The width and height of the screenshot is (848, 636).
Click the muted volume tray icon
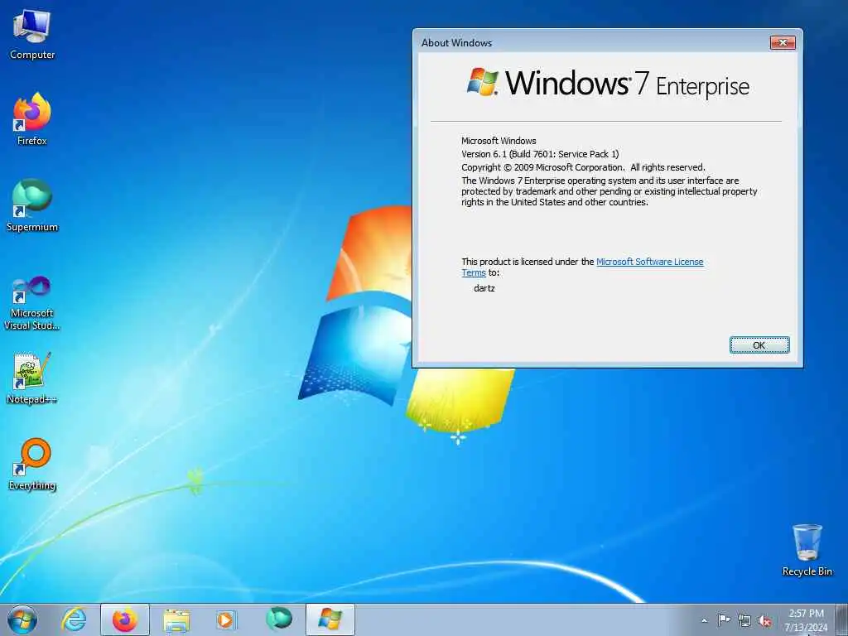(764, 620)
